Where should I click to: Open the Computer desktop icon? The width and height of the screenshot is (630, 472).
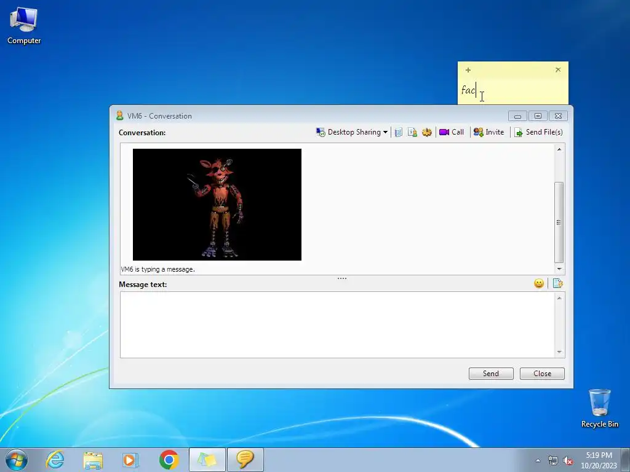(24, 26)
